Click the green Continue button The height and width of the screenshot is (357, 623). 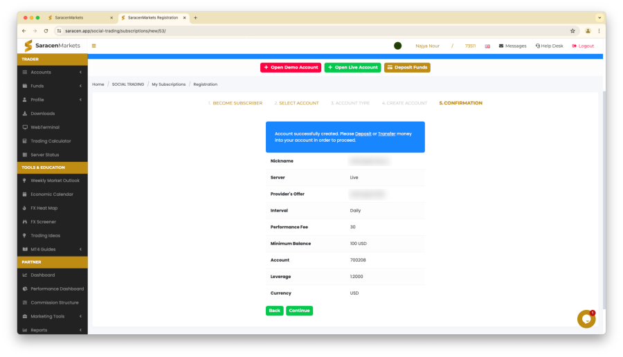(299, 311)
